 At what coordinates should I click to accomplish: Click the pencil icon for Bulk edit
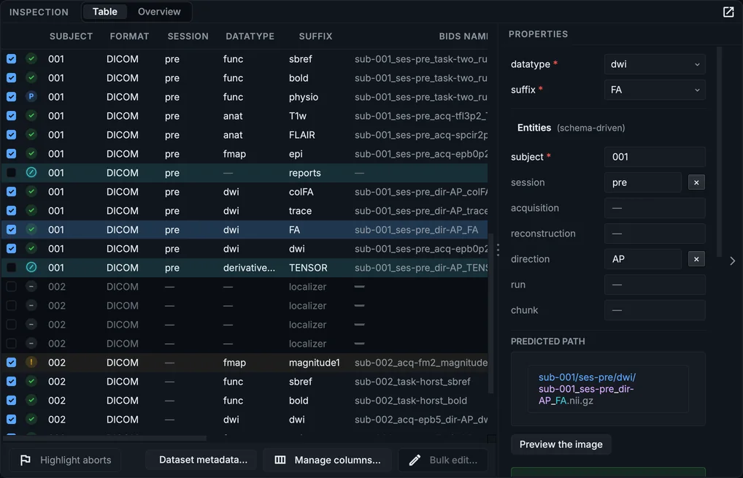click(x=415, y=460)
